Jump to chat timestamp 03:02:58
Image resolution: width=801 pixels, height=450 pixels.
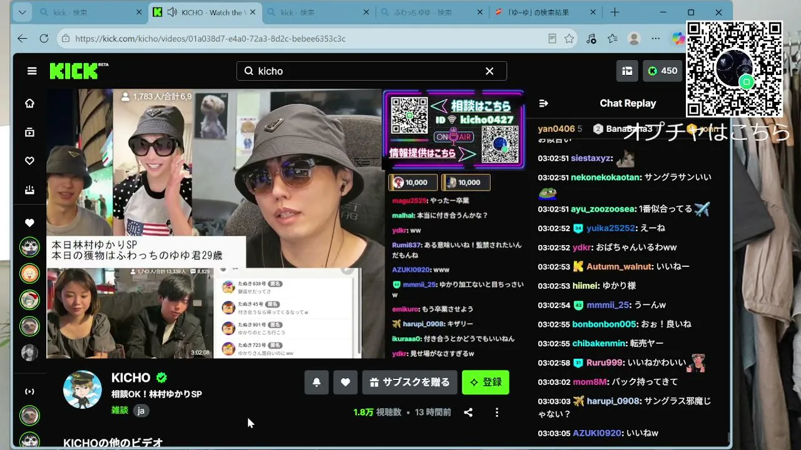pyautogui.click(x=554, y=362)
